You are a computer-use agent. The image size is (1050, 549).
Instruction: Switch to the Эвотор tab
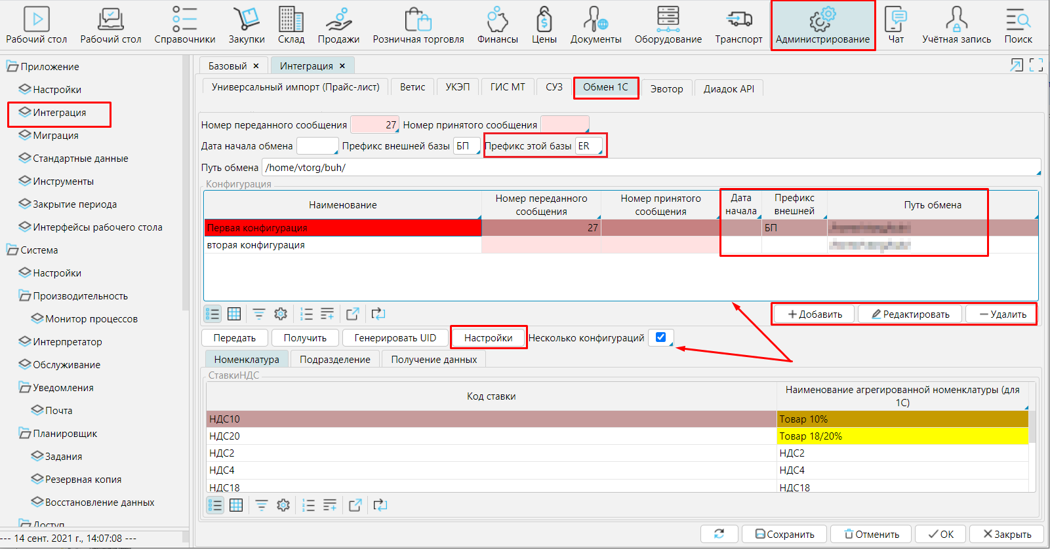click(666, 88)
